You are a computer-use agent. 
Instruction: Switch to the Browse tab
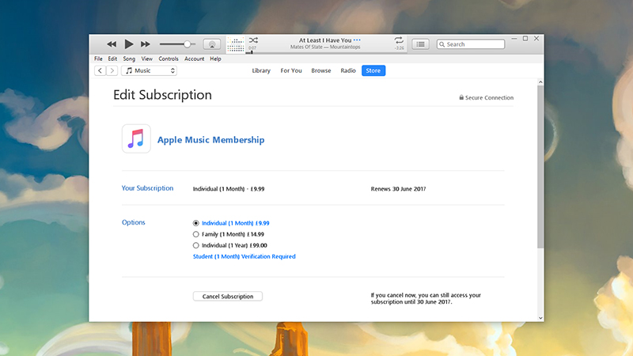[x=321, y=70]
